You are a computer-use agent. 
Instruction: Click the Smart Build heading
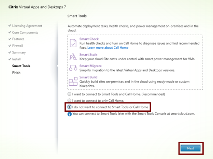(x=88, y=77)
